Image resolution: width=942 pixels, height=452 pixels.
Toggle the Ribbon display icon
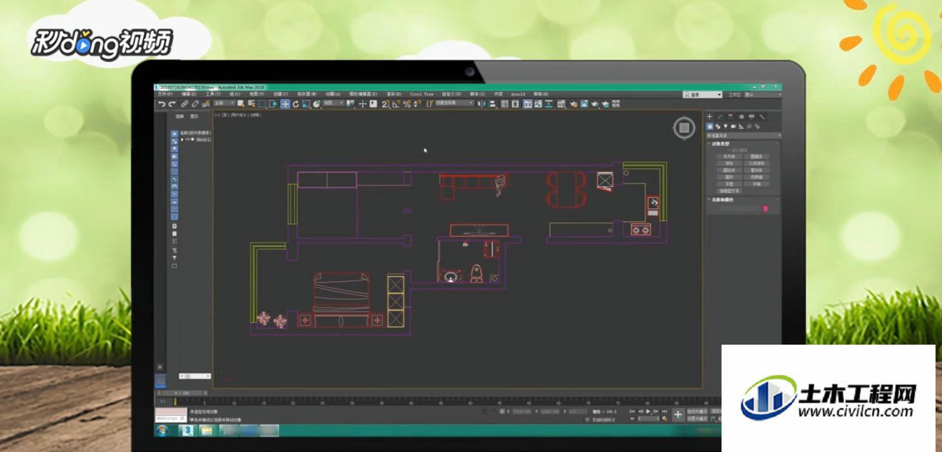[528, 104]
